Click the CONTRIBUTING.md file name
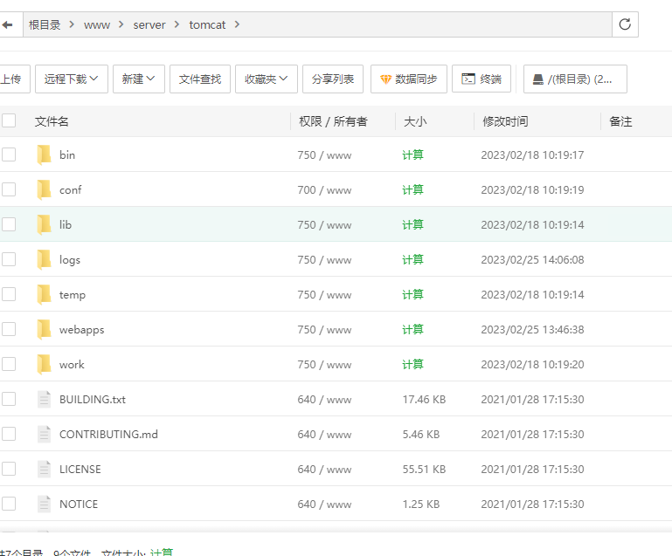 [x=108, y=434]
